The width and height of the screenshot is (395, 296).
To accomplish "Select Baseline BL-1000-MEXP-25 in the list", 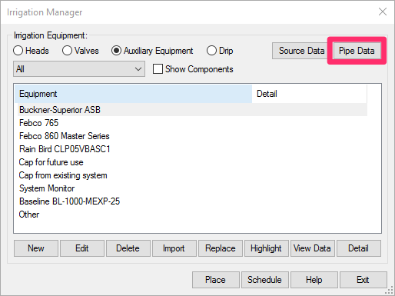I will (x=193, y=201).
